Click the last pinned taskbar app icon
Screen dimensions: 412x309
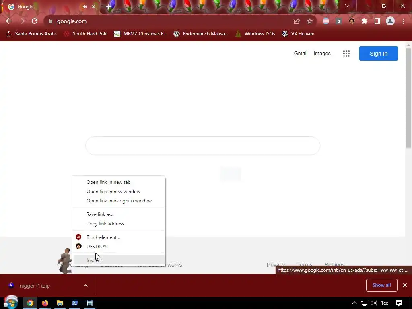tap(90, 303)
